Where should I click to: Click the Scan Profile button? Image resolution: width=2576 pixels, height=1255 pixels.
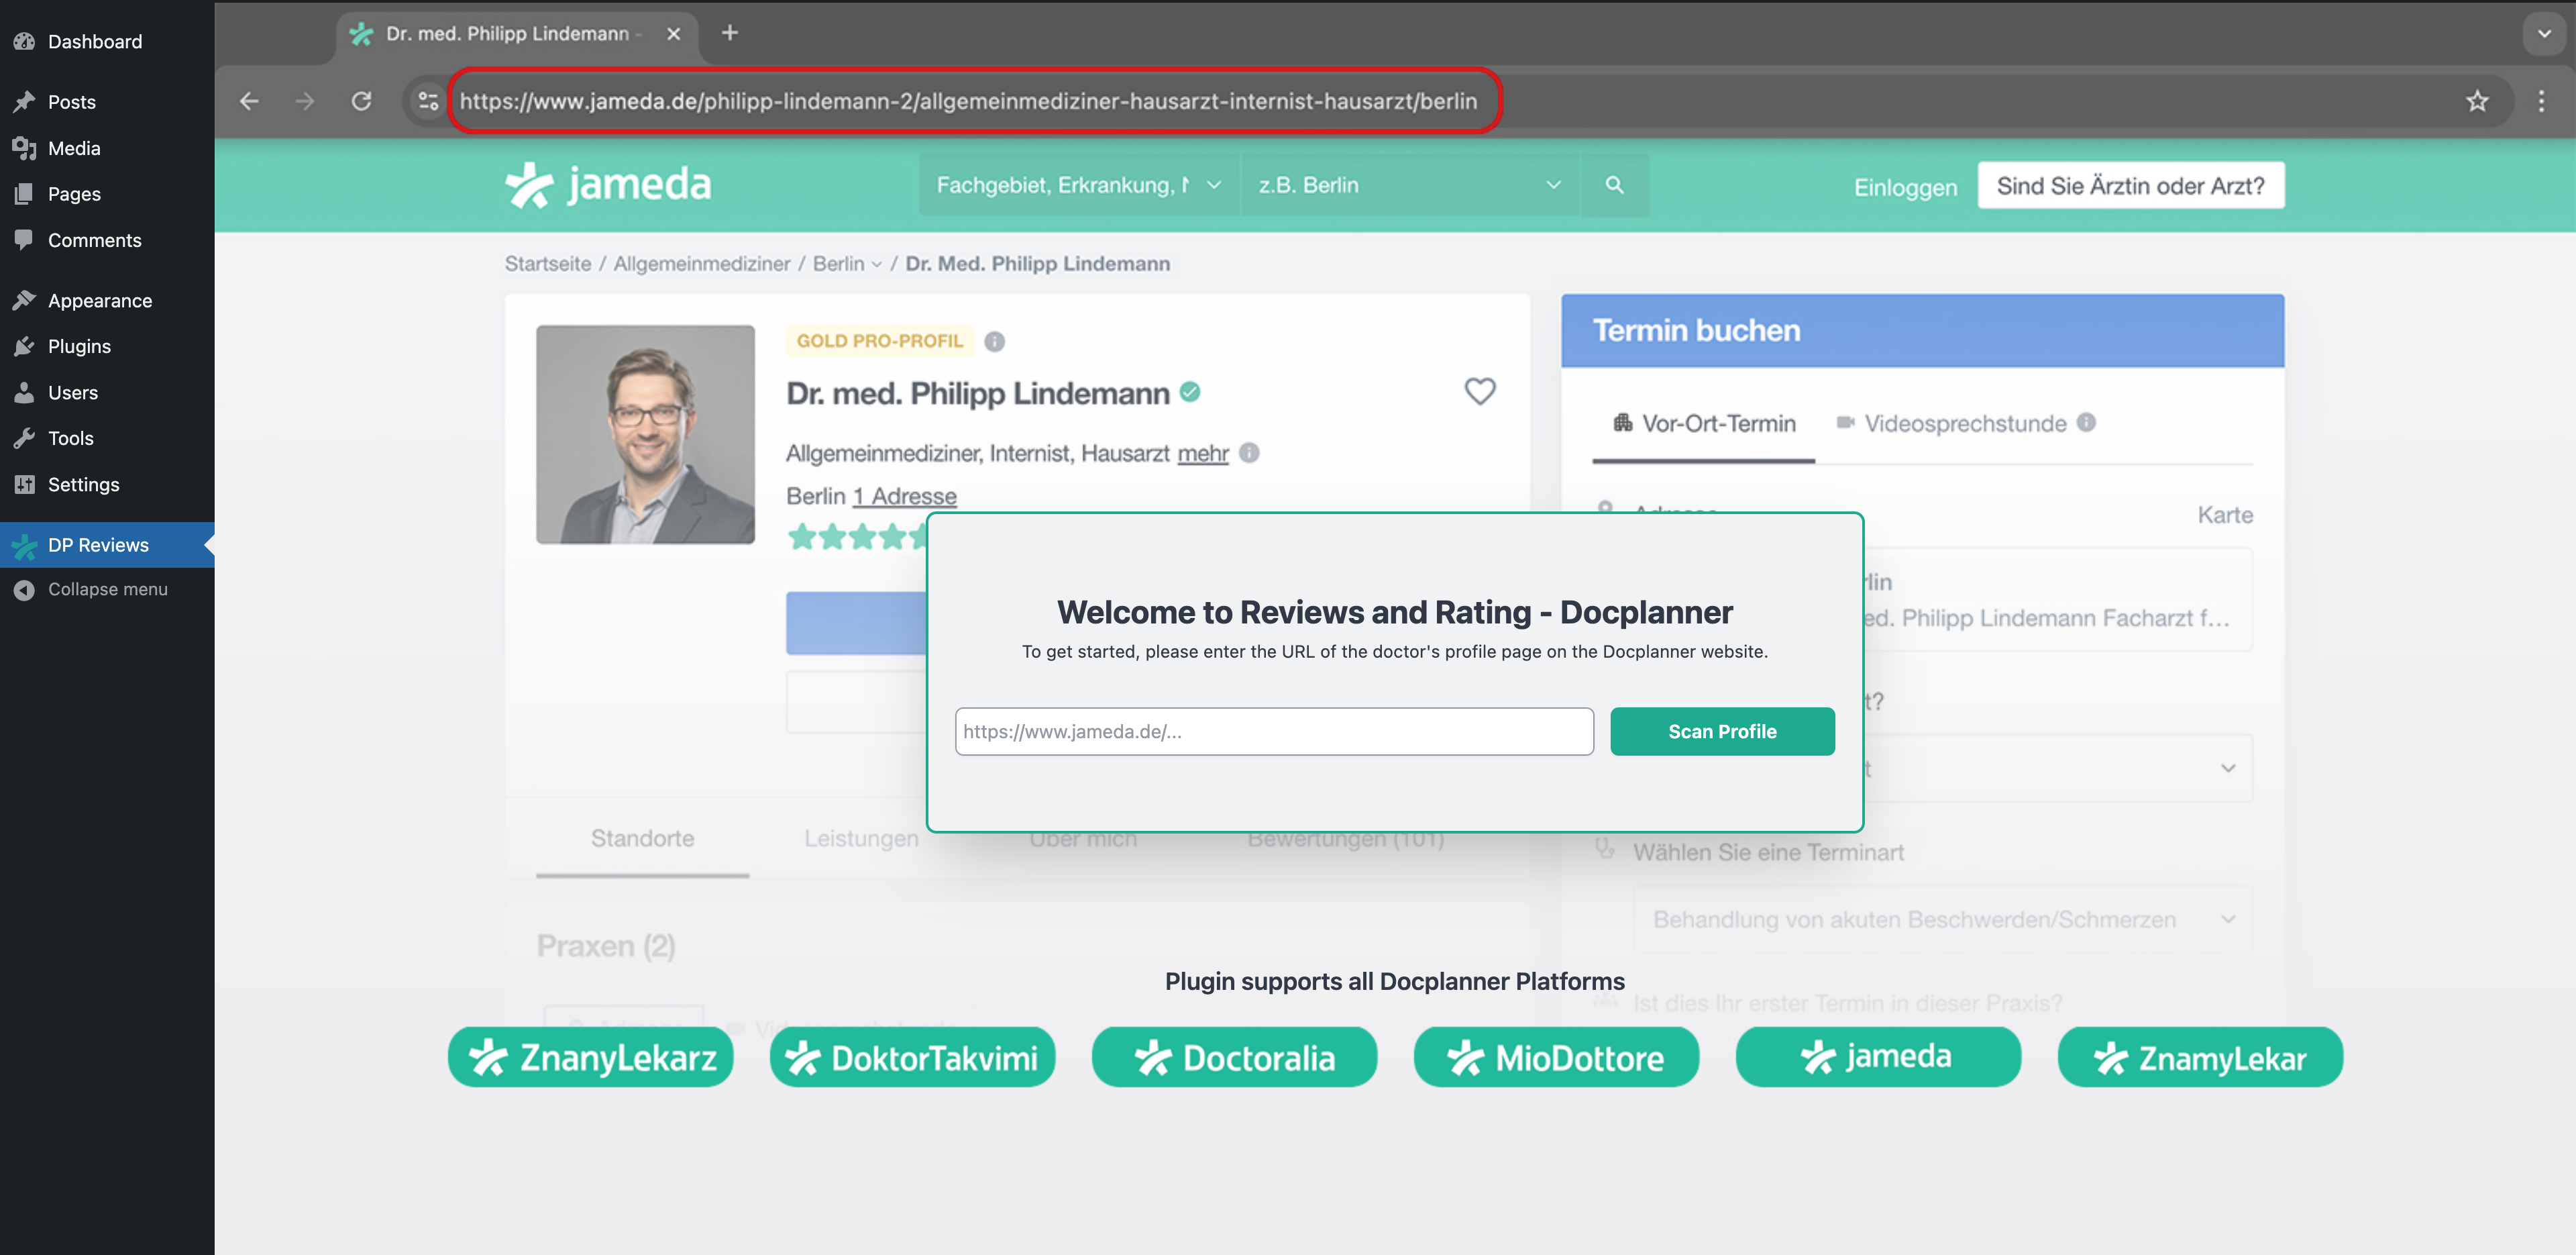click(1722, 732)
